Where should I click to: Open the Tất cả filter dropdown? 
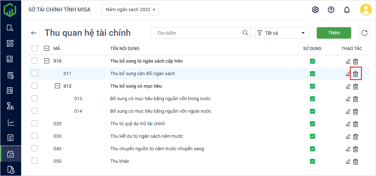tap(282, 33)
